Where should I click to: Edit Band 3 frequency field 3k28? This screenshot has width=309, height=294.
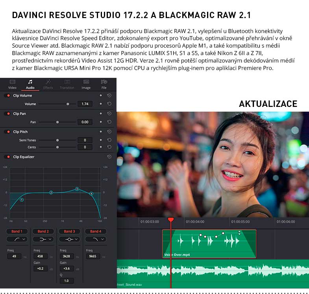pos(67,256)
